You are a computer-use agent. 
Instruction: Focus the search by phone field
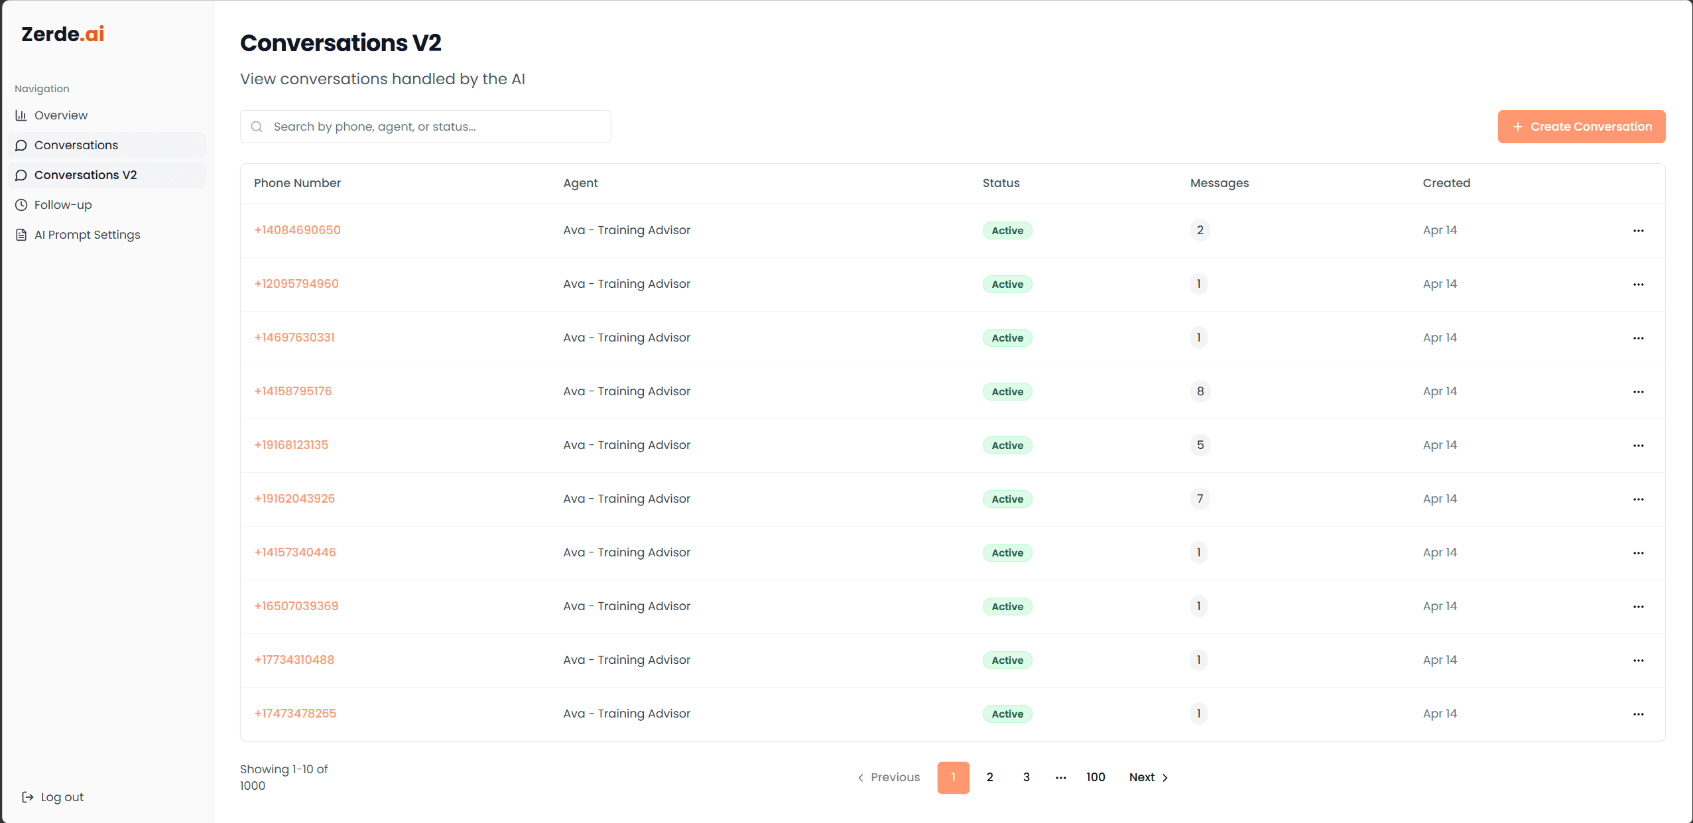[438, 127]
